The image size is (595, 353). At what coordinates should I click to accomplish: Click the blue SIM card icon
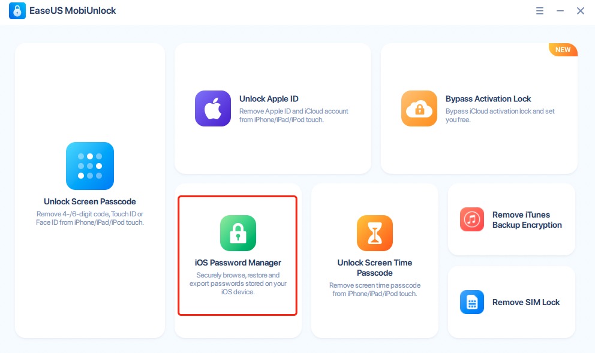[472, 302]
